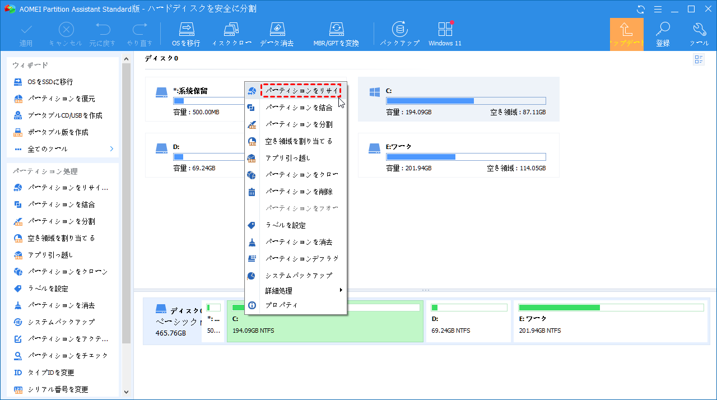Select the D: partition card
This screenshot has height=400, width=717.
point(194,155)
